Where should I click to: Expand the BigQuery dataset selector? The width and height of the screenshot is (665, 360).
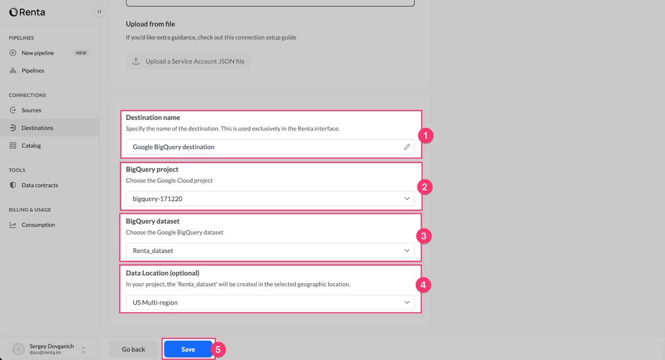tap(406, 250)
